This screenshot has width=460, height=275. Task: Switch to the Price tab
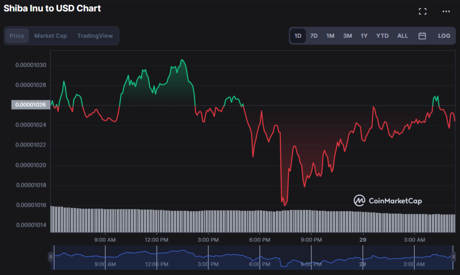(17, 36)
